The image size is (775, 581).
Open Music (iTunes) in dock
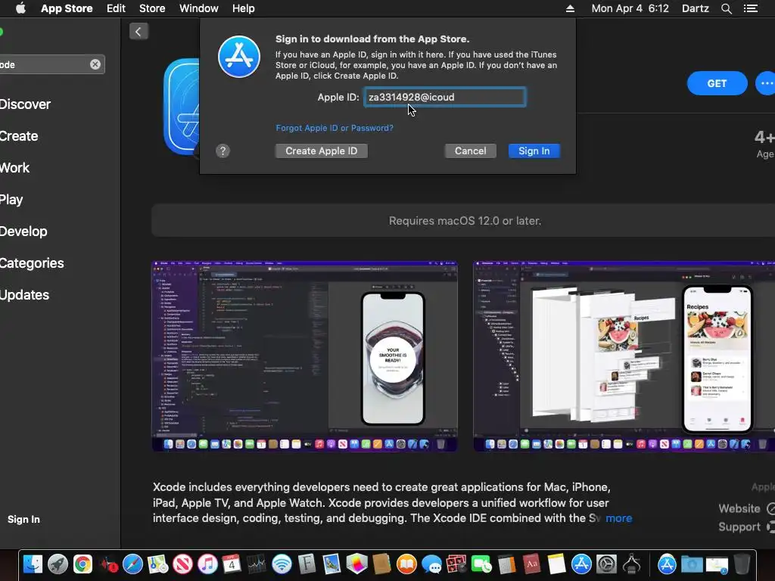(x=207, y=564)
